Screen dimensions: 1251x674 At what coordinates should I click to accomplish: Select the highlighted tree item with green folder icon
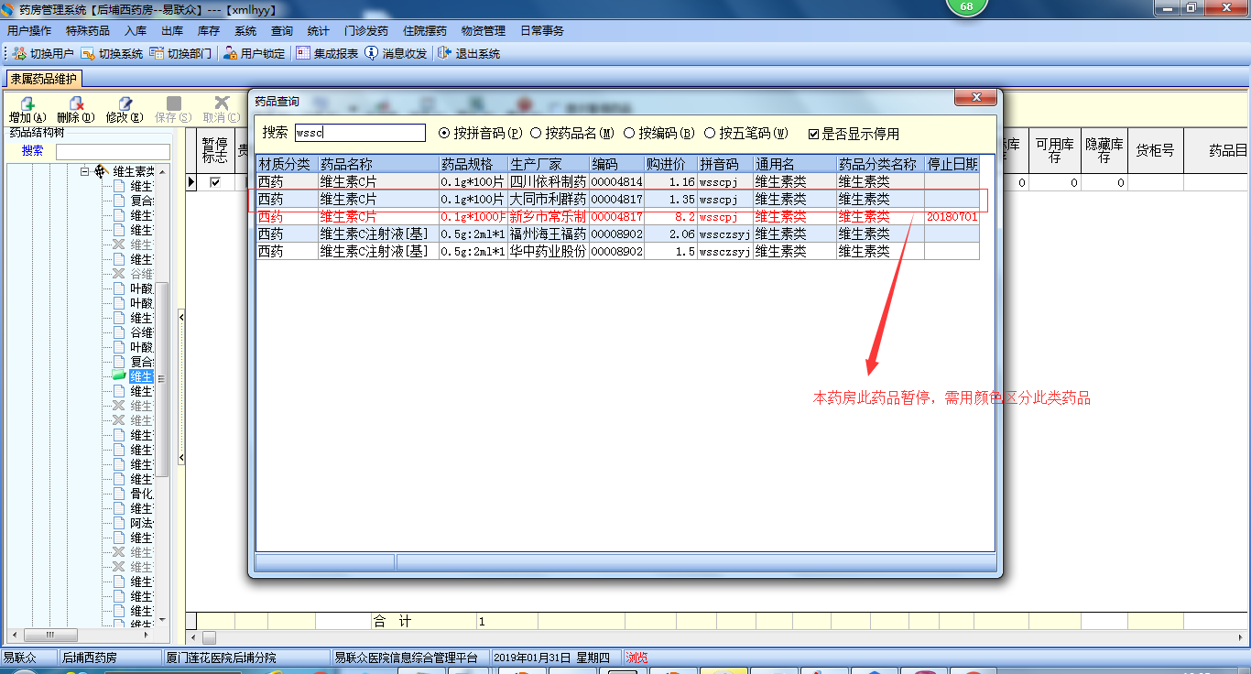tap(142, 377)
